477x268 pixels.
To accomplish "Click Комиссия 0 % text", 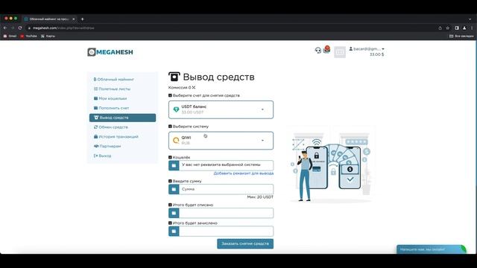I will pos(182,88).
